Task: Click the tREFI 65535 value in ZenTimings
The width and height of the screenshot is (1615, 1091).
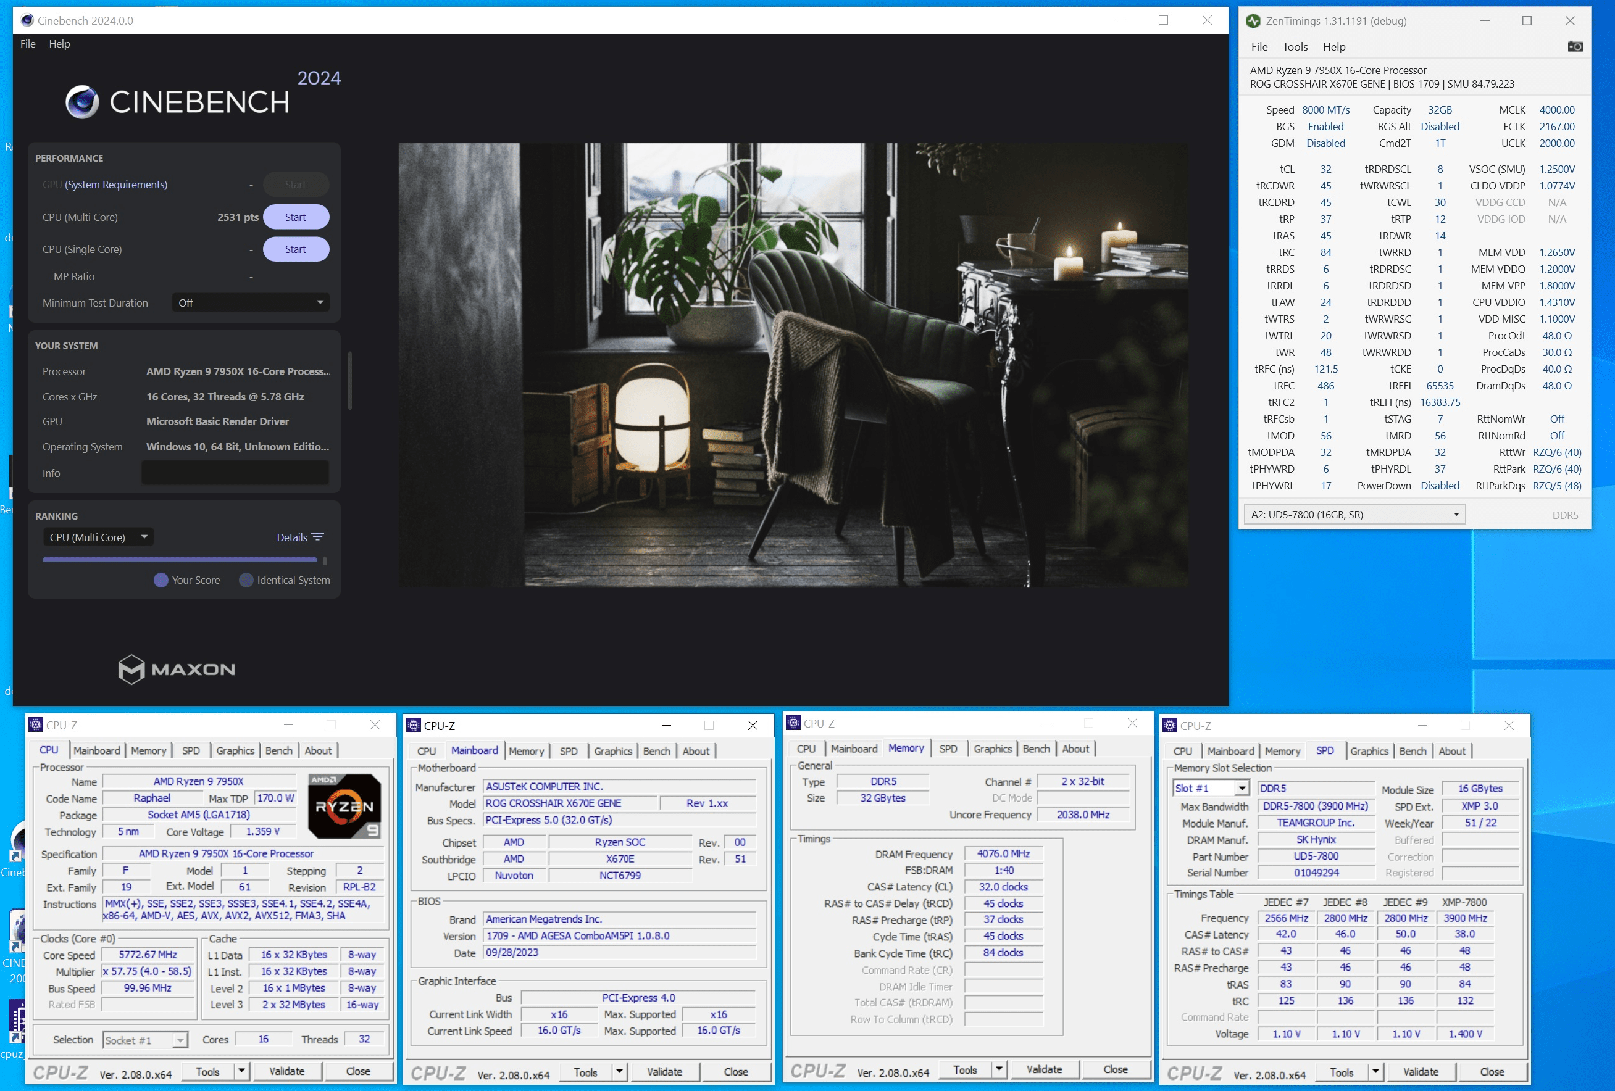Action: pyautogui.click(x=1440, y=386)
